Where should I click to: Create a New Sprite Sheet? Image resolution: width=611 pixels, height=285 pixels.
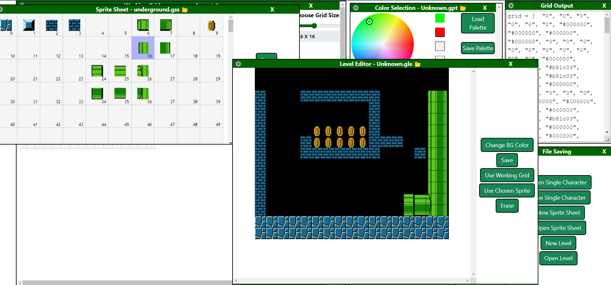(561, 213)
